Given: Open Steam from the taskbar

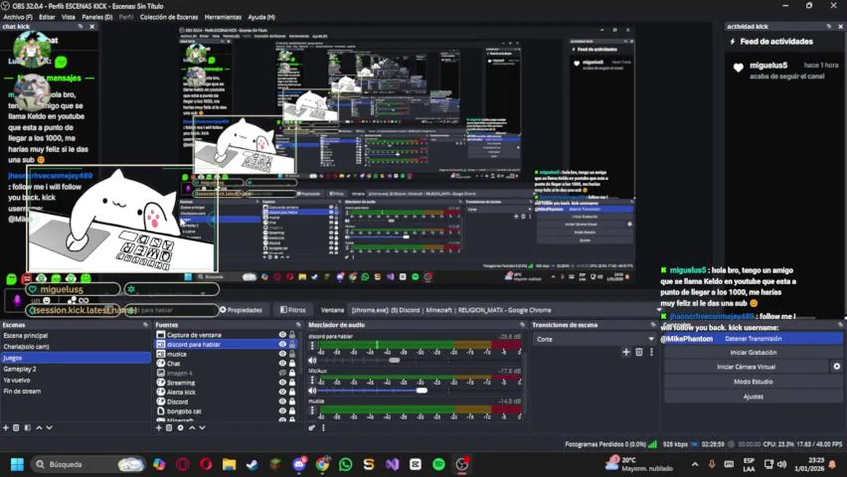Looking at the screenshot, I should coord(252,464).
